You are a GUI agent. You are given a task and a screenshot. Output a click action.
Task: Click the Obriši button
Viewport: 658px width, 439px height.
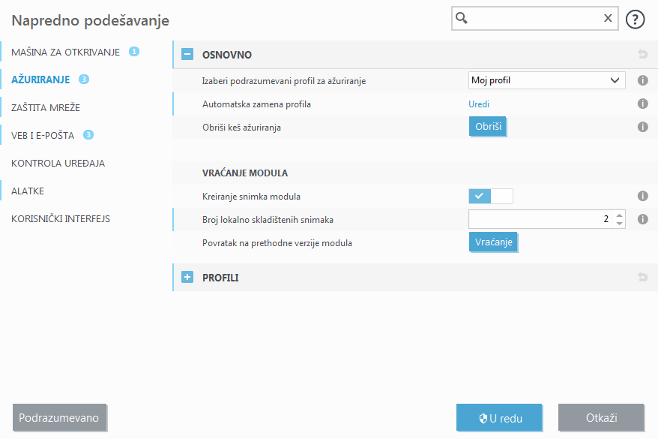(x=488, y=127)
